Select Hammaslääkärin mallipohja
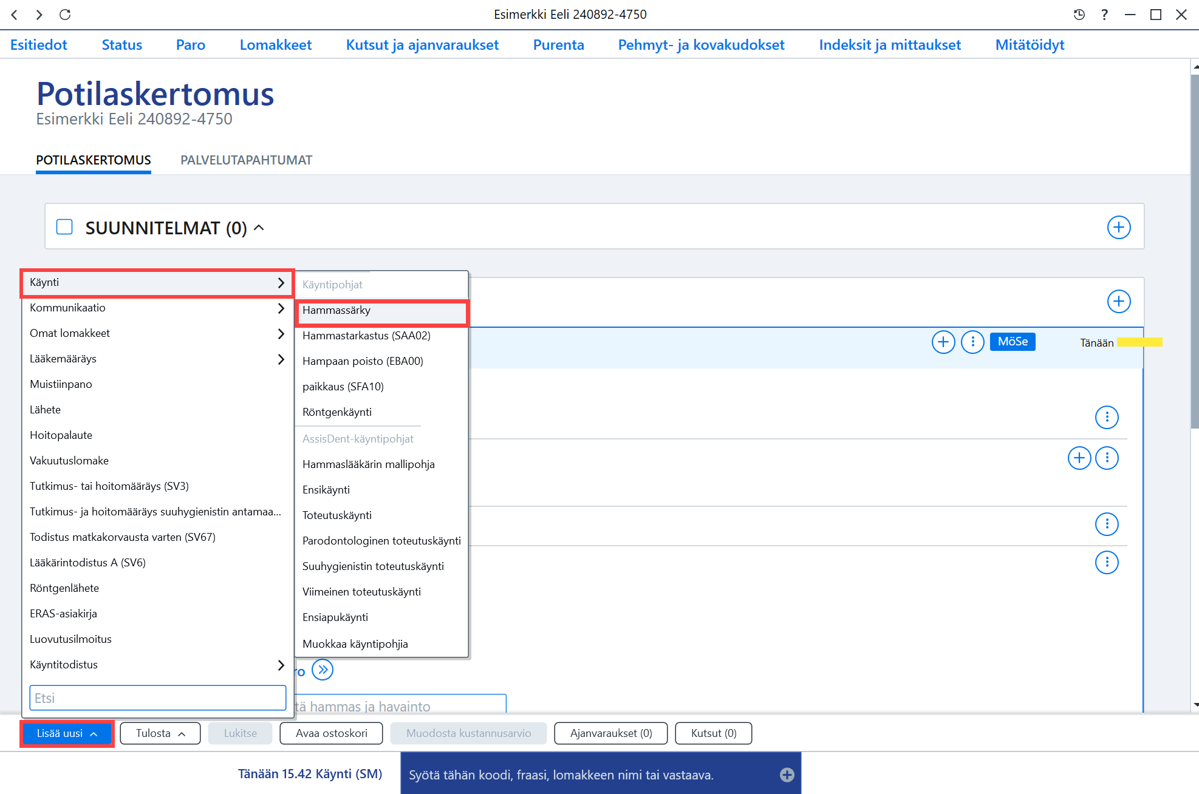The height and width of the screenshot is (794, 1199). click(381, 464)
